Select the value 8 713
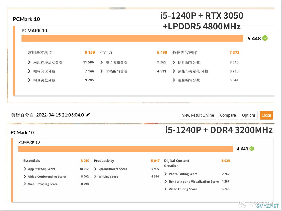The width and height of the screenshot is (282, 211). point(234,71)
